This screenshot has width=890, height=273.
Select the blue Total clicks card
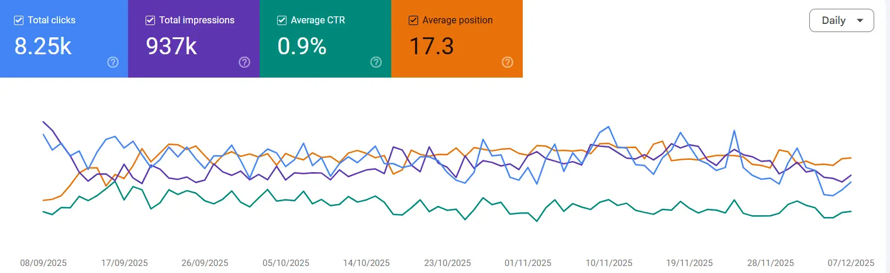(x=64, y=38)
